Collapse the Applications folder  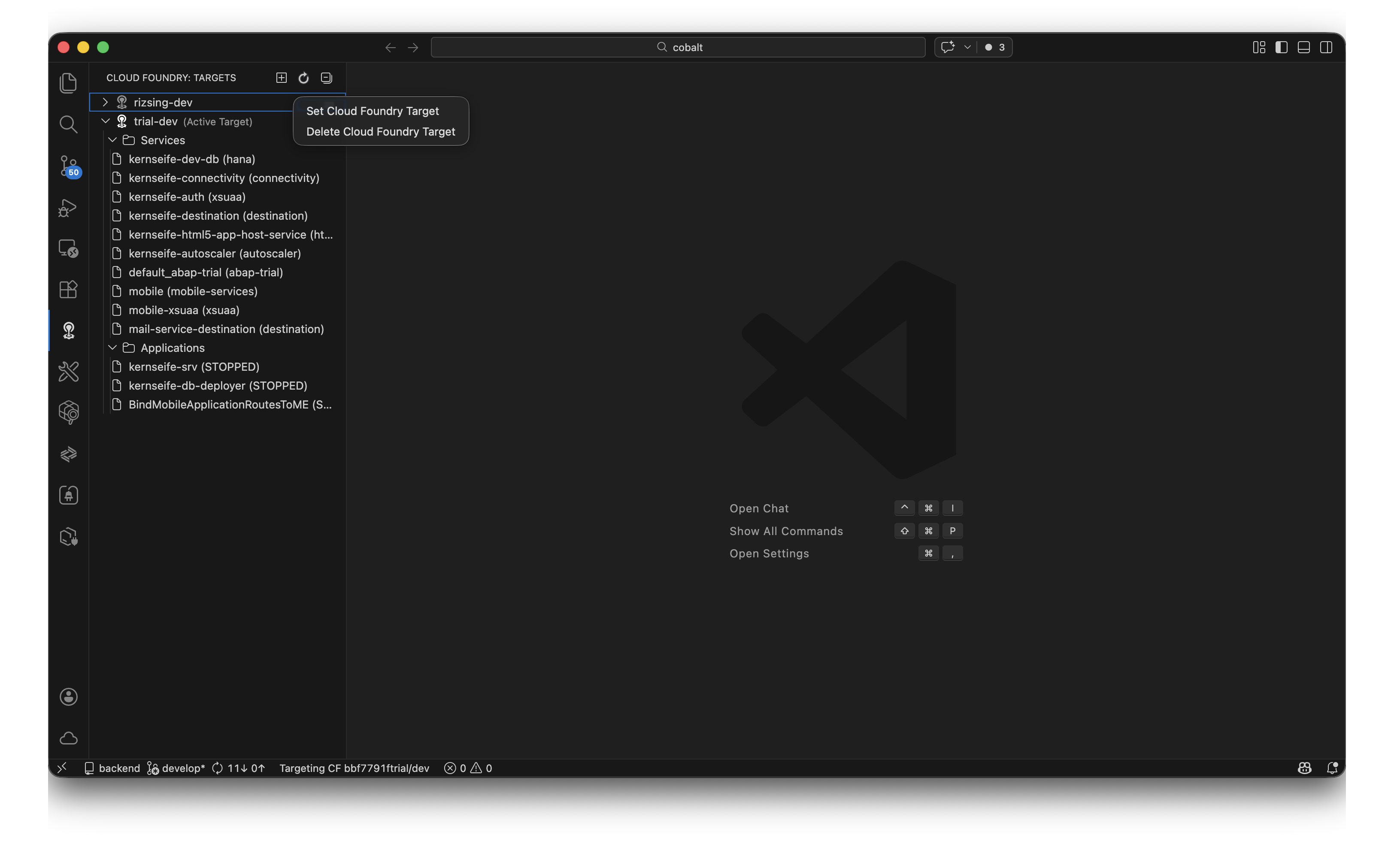(112, 348)
